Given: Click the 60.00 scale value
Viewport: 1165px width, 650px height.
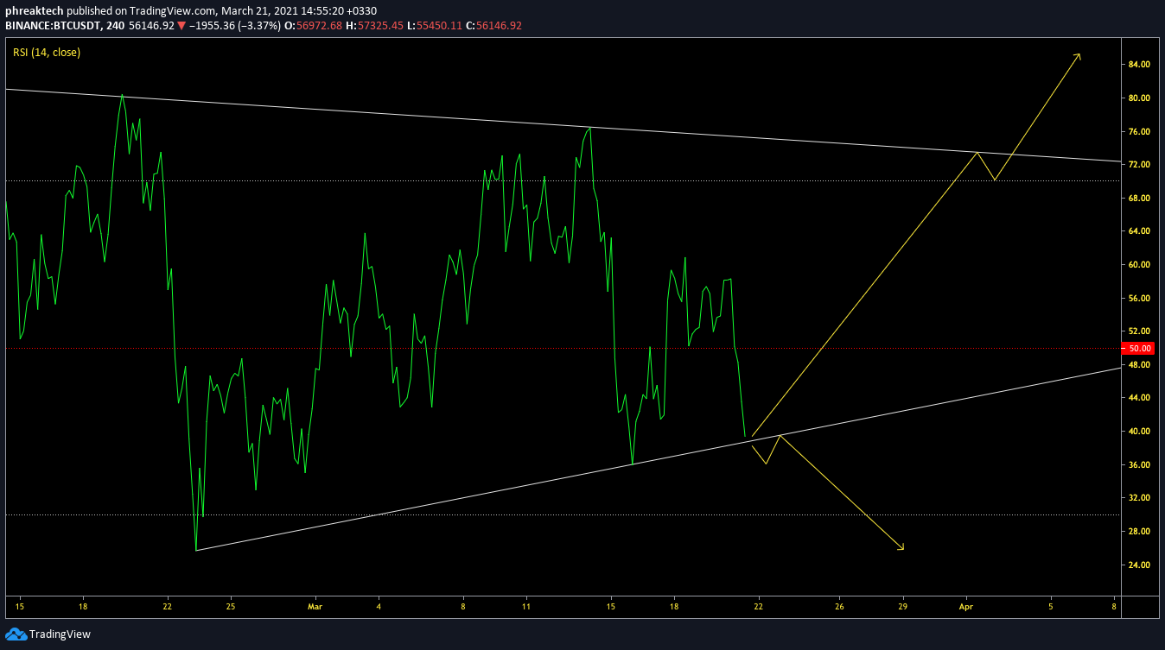Looking at the screenshot, I should 1139,265.
